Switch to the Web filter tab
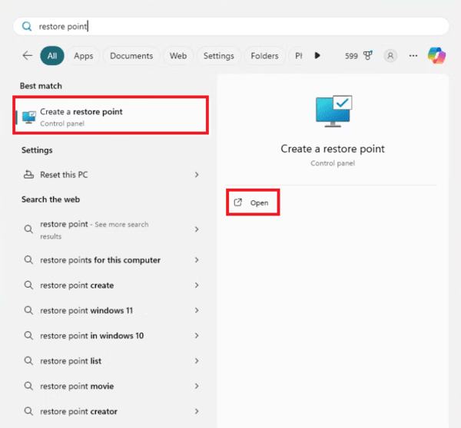Image resolution: width=461 pixels, height=428 pixels. tap(178, 55)
